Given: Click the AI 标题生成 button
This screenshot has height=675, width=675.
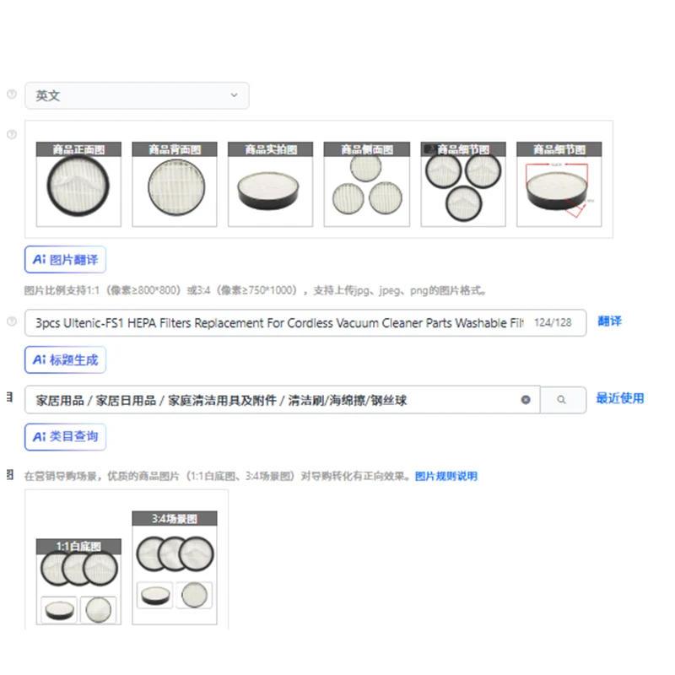Looking at the screenshot, I should [x=66, y=360].
